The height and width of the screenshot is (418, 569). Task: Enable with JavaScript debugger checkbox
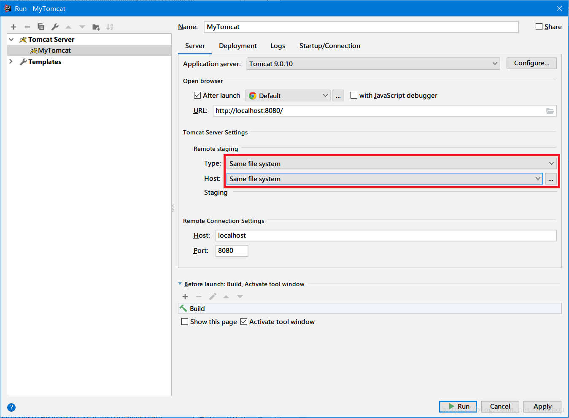point(354,95)
